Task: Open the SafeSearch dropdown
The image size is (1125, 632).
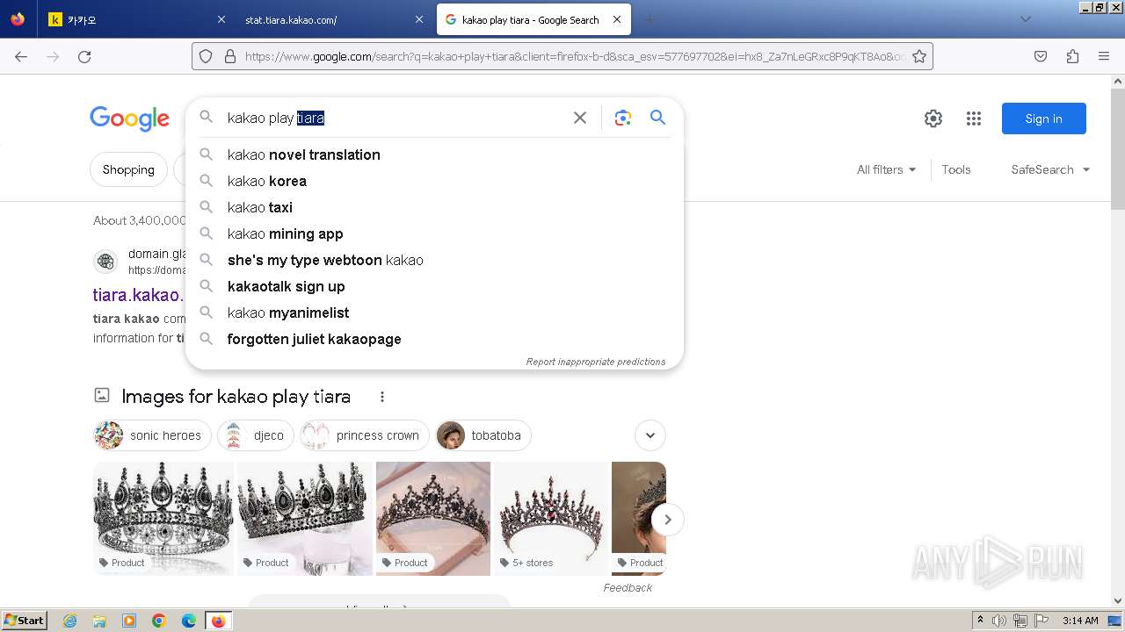Action: (x=1050, y=169)
